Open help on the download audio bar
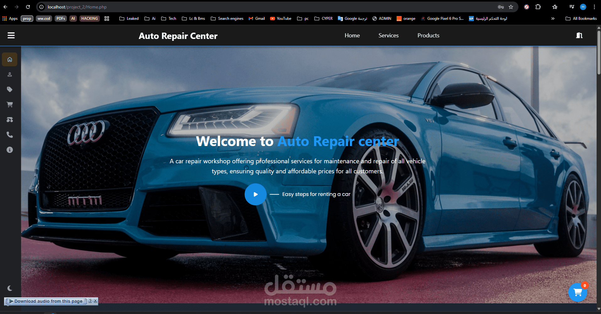This screenshot has width=601, height=314. coord(90,301)
